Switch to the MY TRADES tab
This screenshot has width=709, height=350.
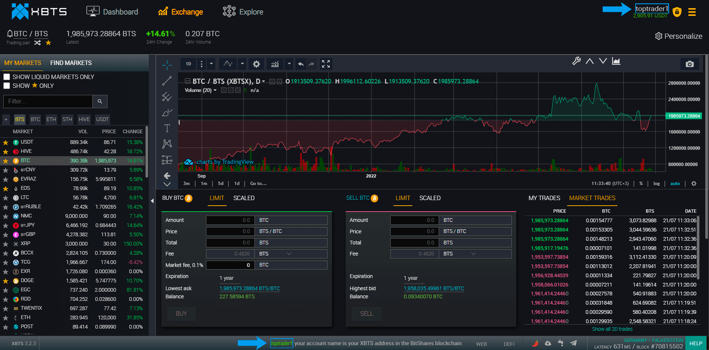coord(544,198)
